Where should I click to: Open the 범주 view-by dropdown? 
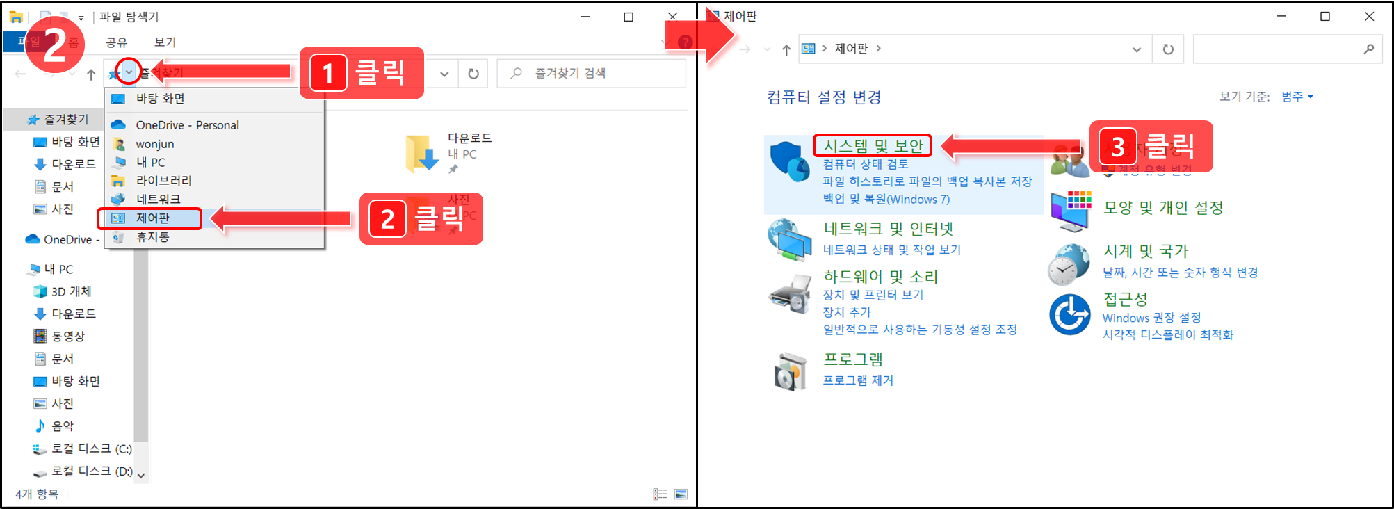click(x=1297, y=97)
